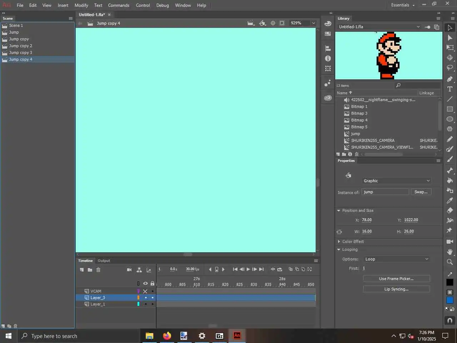
Task: Select the Pencil tool
Action: point(450,139)
